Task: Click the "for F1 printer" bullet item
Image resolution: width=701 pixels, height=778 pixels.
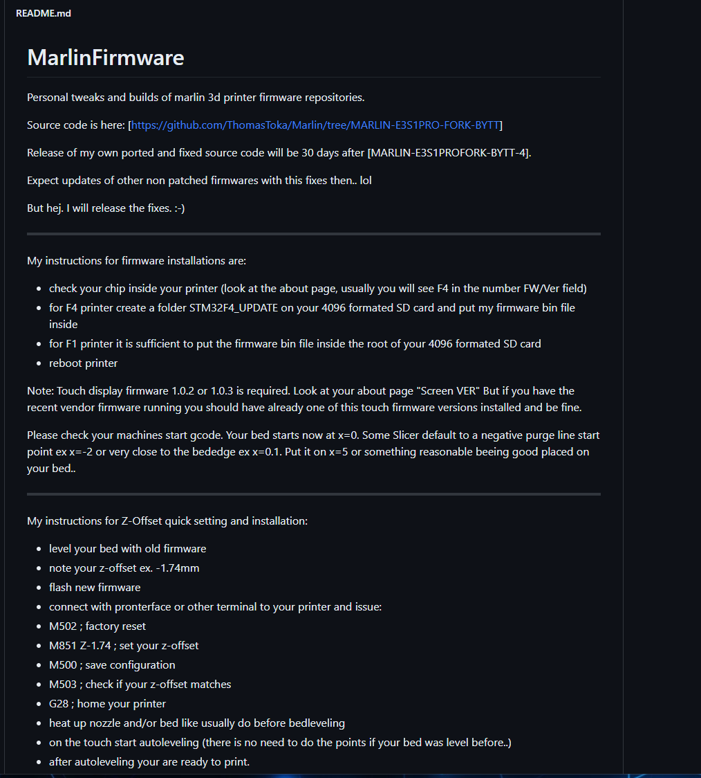Action: (x=295, y=344)
